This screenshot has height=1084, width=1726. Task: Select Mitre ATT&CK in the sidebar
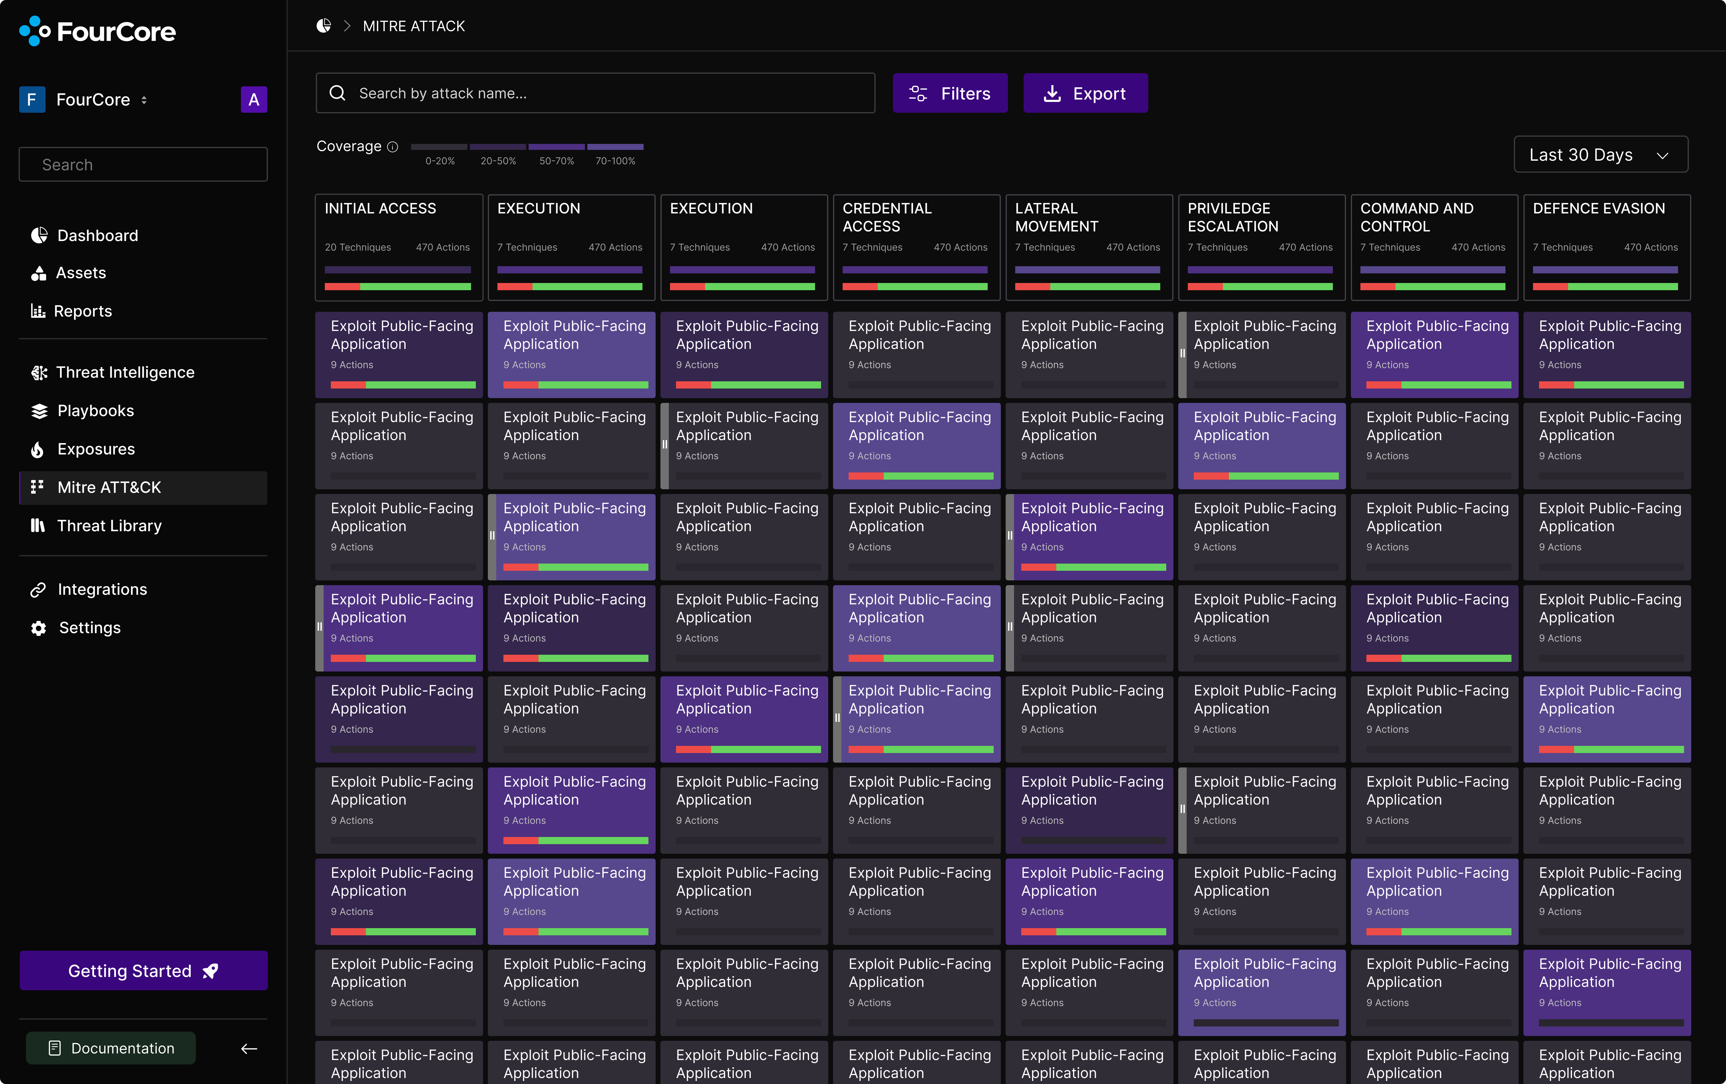click(x=143, y=487)
